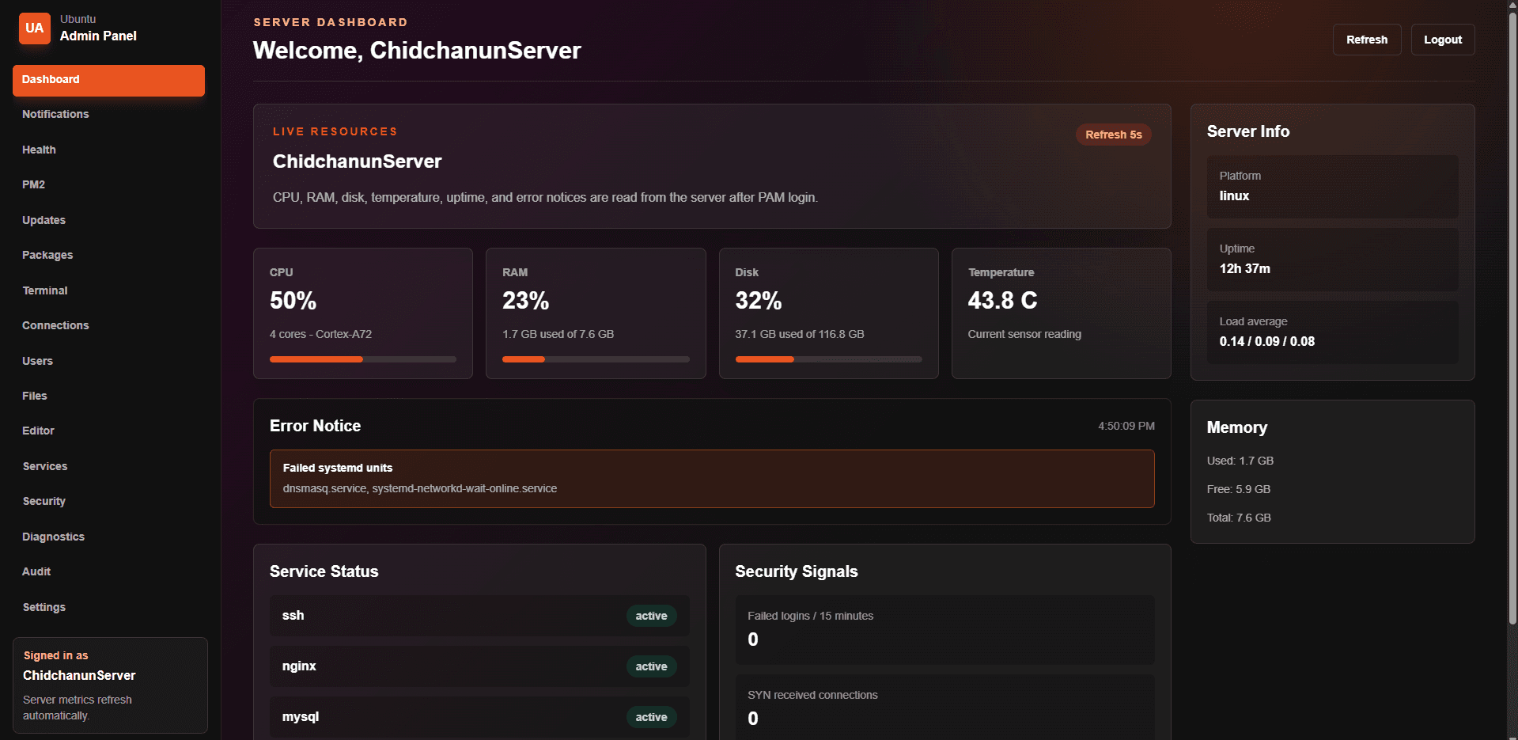Click the mysql active status badge
1518x740 pixels.
pos(651,717)
